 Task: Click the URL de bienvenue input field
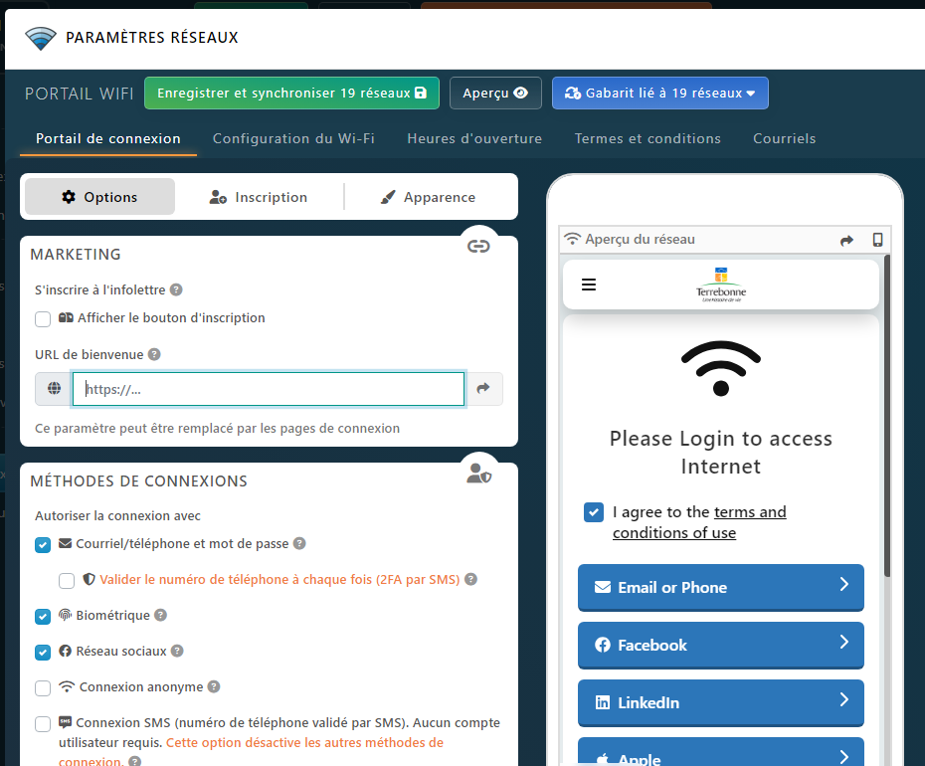[269, 389]
